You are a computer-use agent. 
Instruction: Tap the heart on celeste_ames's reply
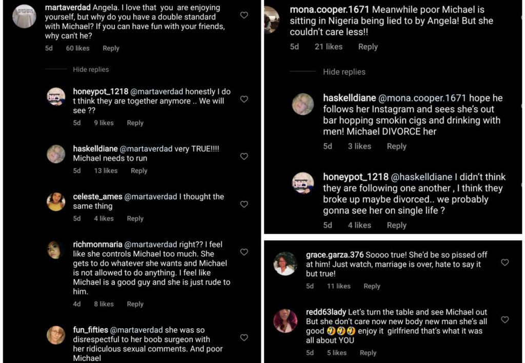click(244, 204)
